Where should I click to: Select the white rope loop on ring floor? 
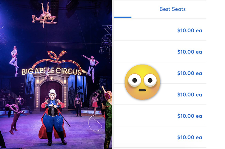coord(95,122)
